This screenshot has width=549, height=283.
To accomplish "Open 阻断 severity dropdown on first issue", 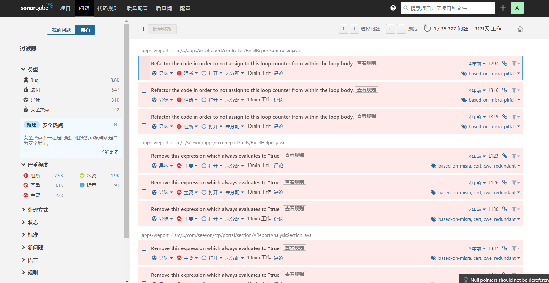I will 188,73.
